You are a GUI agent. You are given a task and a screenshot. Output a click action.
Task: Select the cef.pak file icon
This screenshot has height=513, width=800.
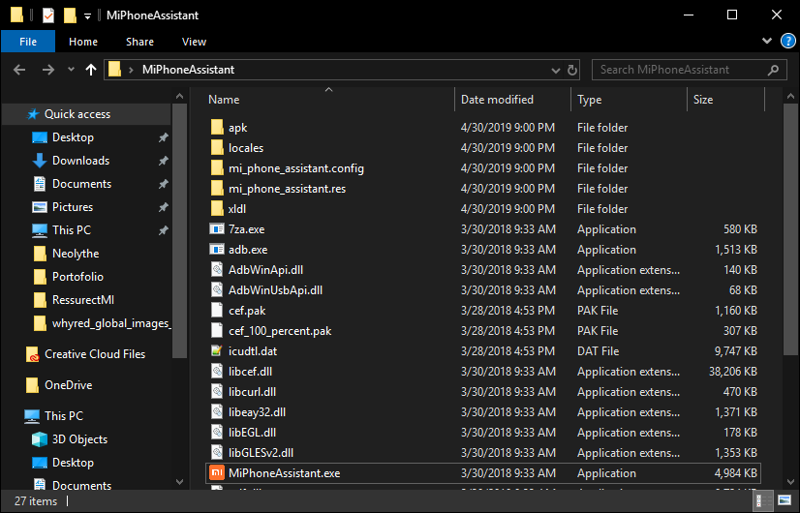click(x=217, y=311)
